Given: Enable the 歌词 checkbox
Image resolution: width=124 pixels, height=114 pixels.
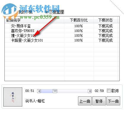Looking at the screenshot, I should pos(109,91).
